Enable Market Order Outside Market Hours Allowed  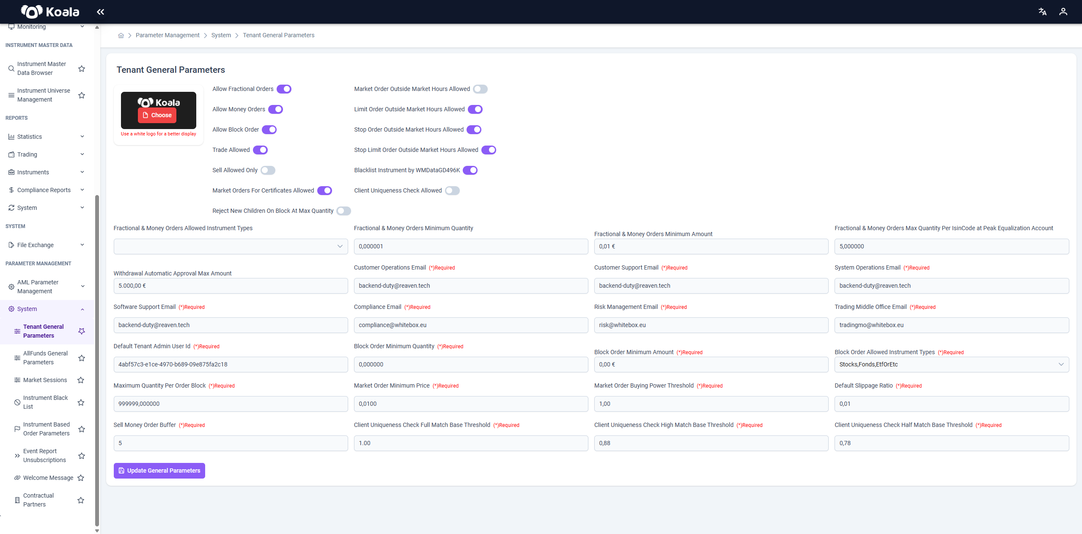click(x=480, y=89)
